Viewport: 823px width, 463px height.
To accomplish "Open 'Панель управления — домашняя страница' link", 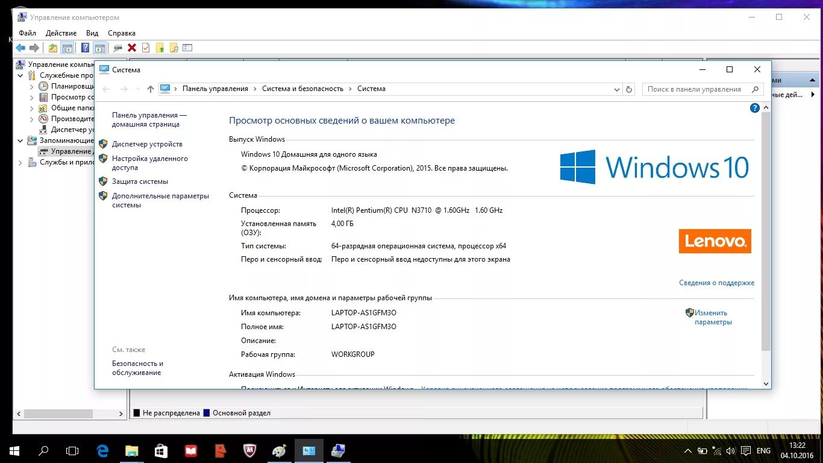I will (x=149, y=119).
